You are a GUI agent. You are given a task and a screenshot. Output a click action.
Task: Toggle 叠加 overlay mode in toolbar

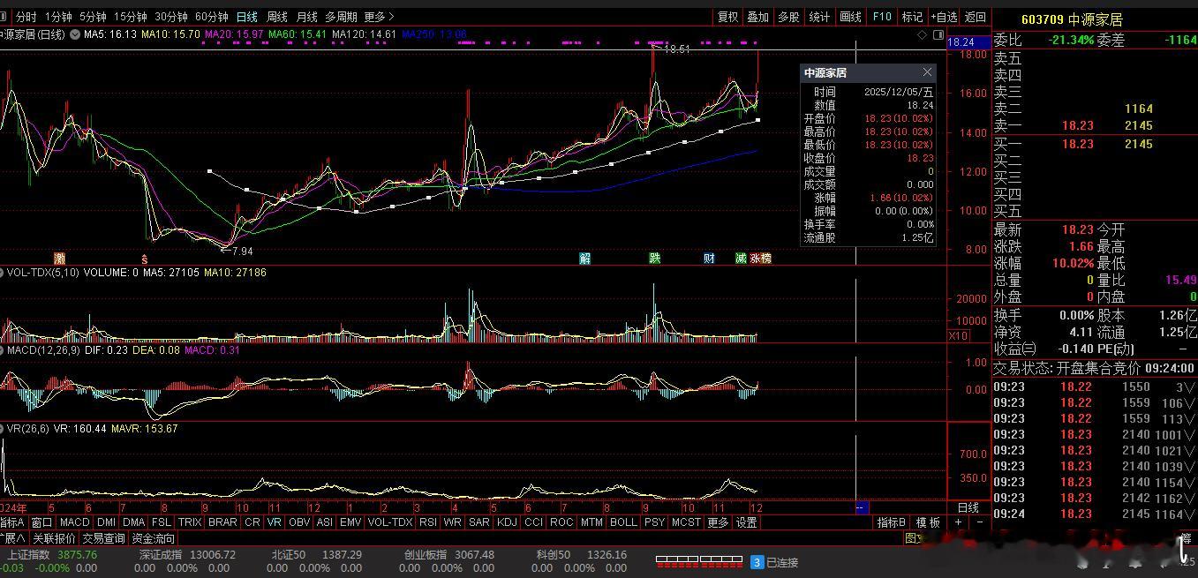757,17
